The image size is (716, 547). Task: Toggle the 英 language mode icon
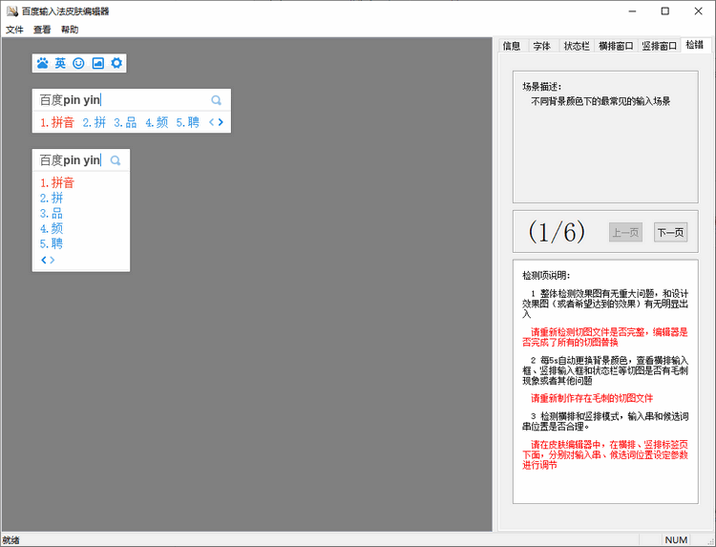pyautogui.click(x=60, y=63)
